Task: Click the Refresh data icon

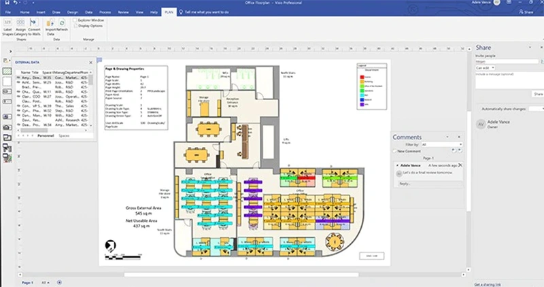Action: coord(61,24)
